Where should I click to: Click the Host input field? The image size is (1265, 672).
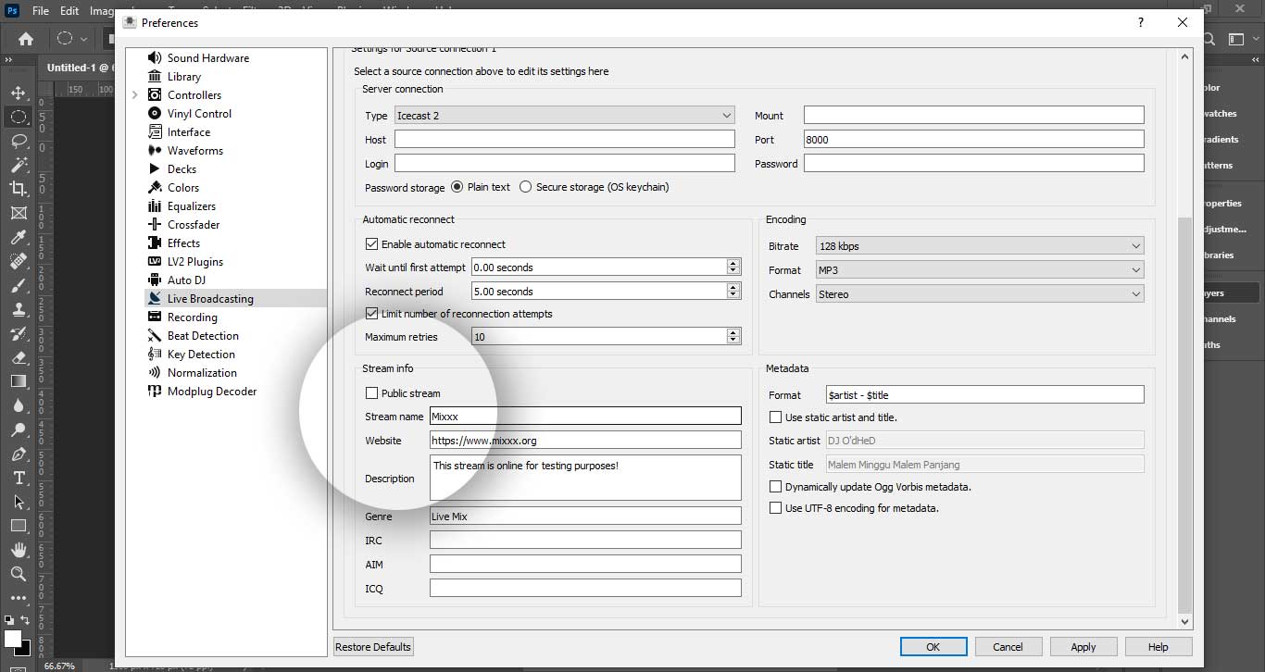point(564,140)
